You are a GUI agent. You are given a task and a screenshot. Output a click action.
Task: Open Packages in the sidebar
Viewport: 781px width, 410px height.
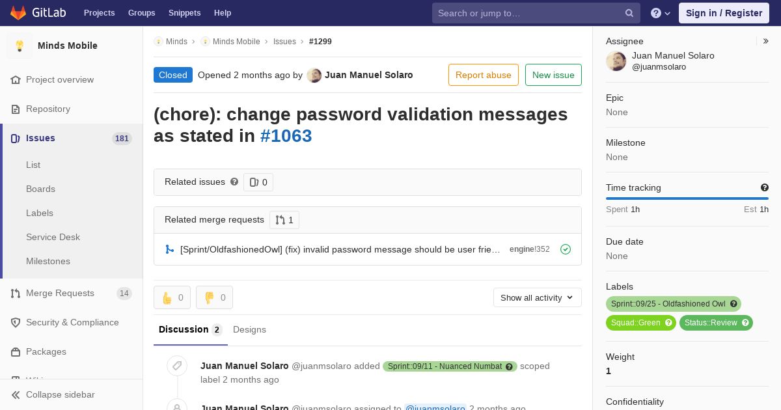coord(46,351)
